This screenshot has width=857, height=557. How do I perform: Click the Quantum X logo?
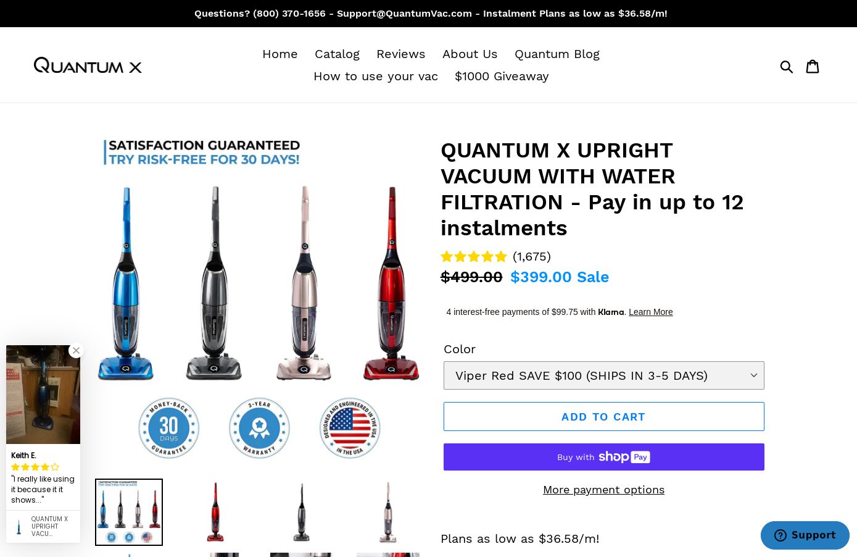88,65
